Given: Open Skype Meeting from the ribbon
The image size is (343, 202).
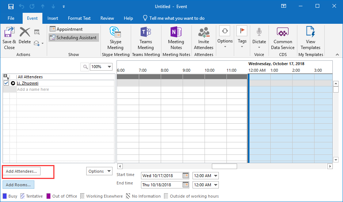Looking at the screenshot, I should 115,33.
